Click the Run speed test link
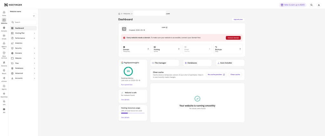Screen dimensions: 325x136 [127, 85]
